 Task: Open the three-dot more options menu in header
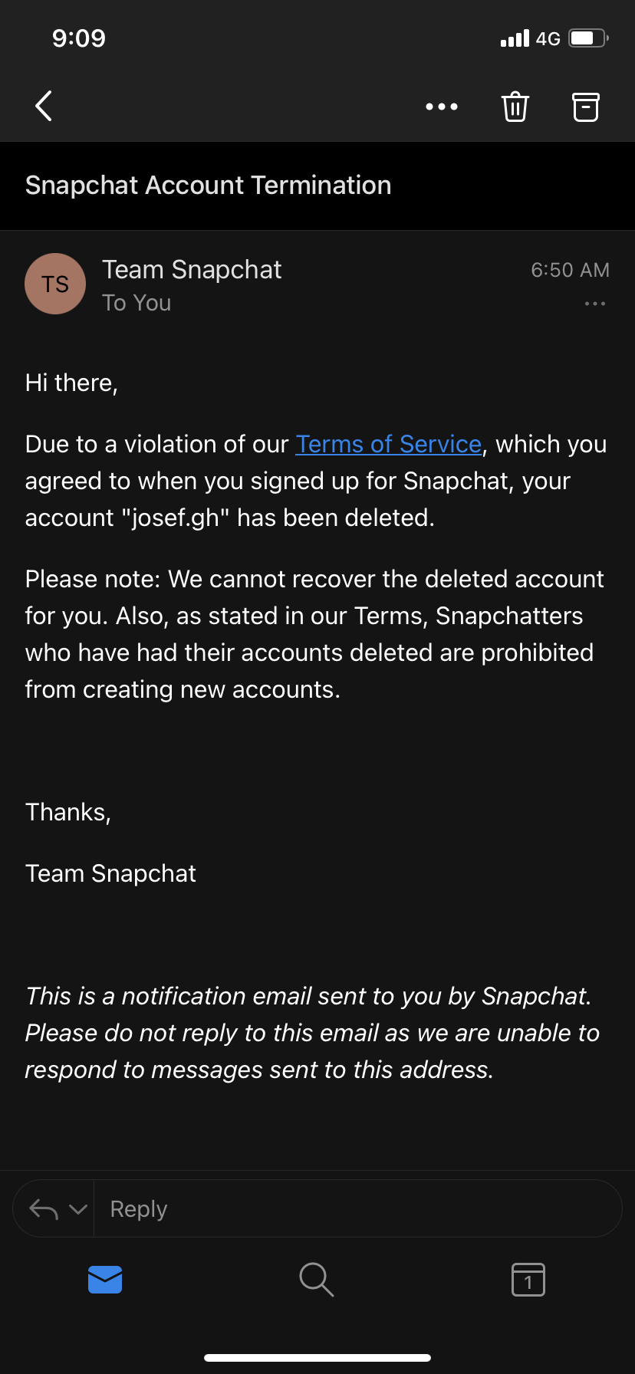point(442,107)
